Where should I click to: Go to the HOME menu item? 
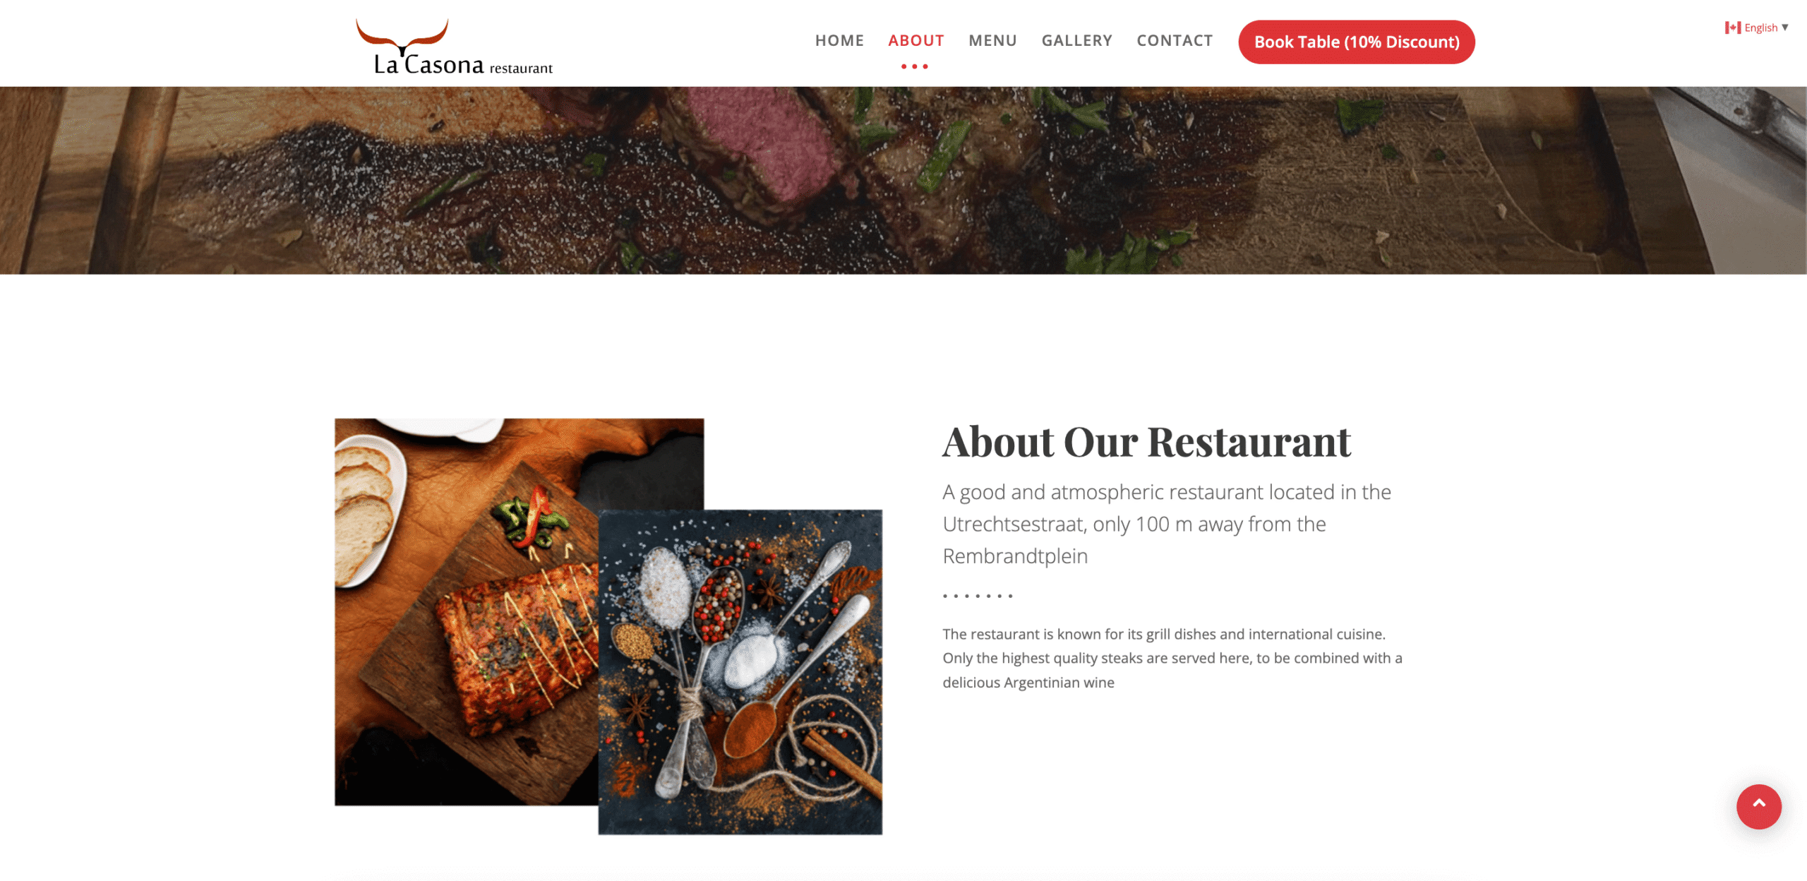839,41
